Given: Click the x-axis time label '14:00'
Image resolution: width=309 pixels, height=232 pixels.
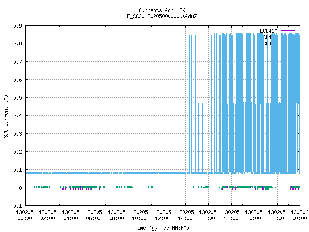Looking at the screenshot, I should (x=185, y=218).
